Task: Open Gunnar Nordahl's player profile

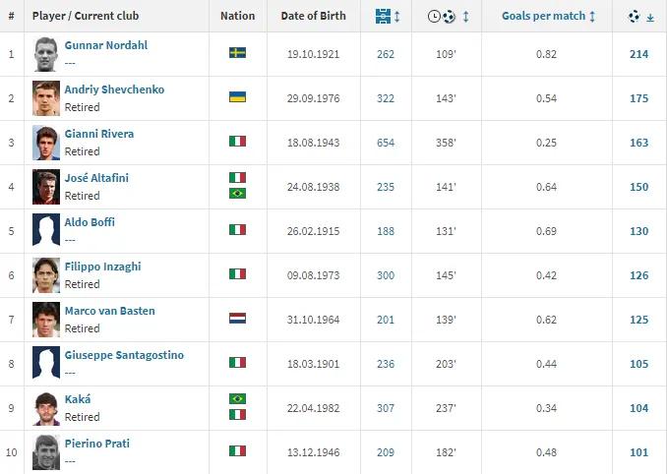Action: click(103, 45)
